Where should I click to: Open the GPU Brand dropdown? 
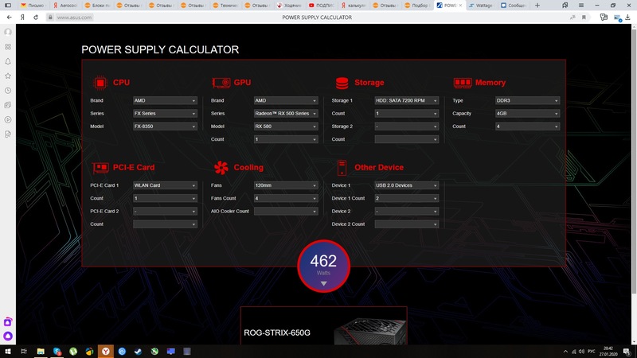(286, 100)
